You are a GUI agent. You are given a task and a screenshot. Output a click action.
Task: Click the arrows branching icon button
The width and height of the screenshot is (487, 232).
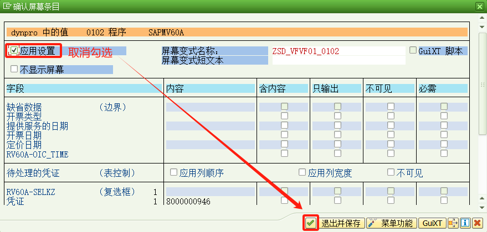click(453, 223)
